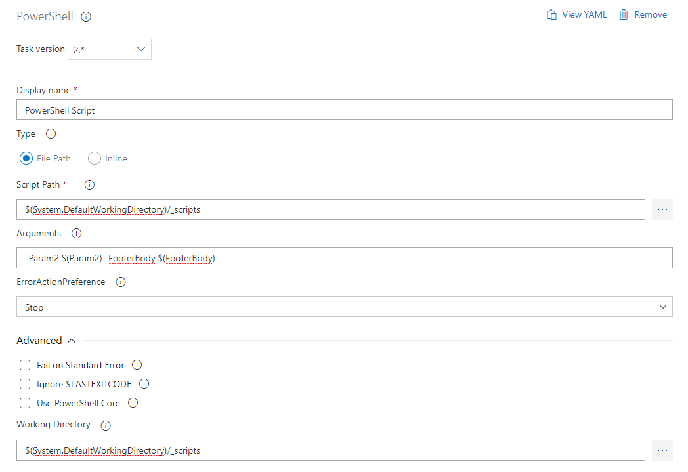
Task: Click the Remove trash can icon
Action: tap(624, 14)
